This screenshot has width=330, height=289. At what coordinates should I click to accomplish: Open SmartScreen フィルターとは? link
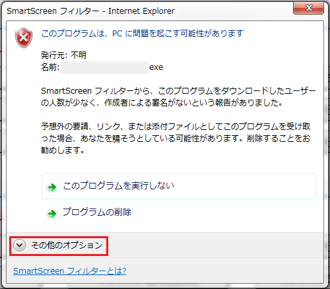tap(69, 271)
